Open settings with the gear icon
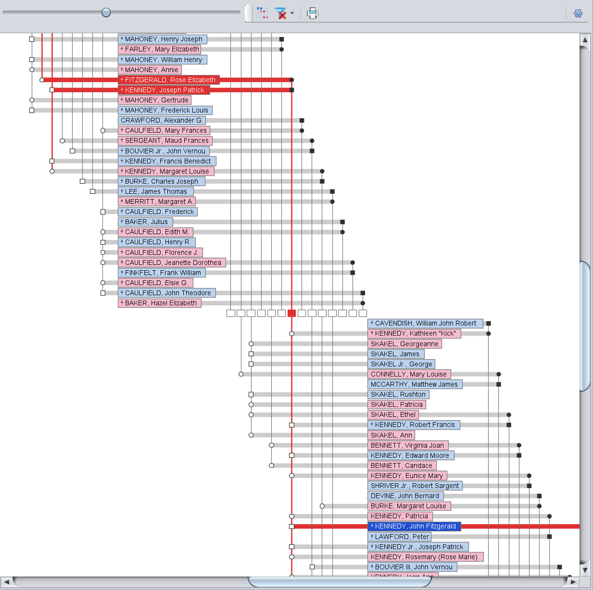 pos(578,13)
